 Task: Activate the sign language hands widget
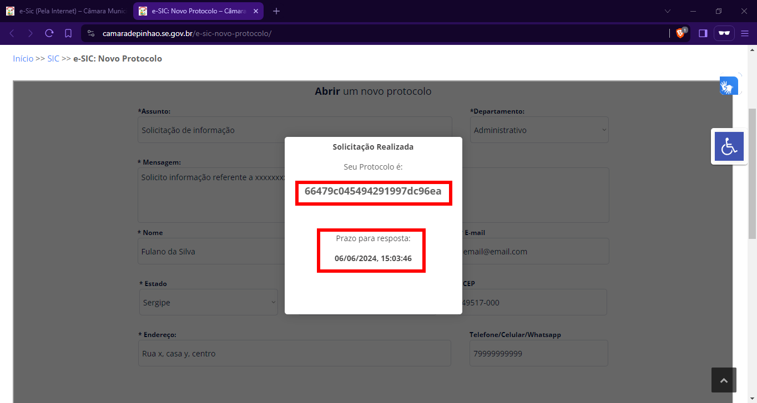coord(728,86)
